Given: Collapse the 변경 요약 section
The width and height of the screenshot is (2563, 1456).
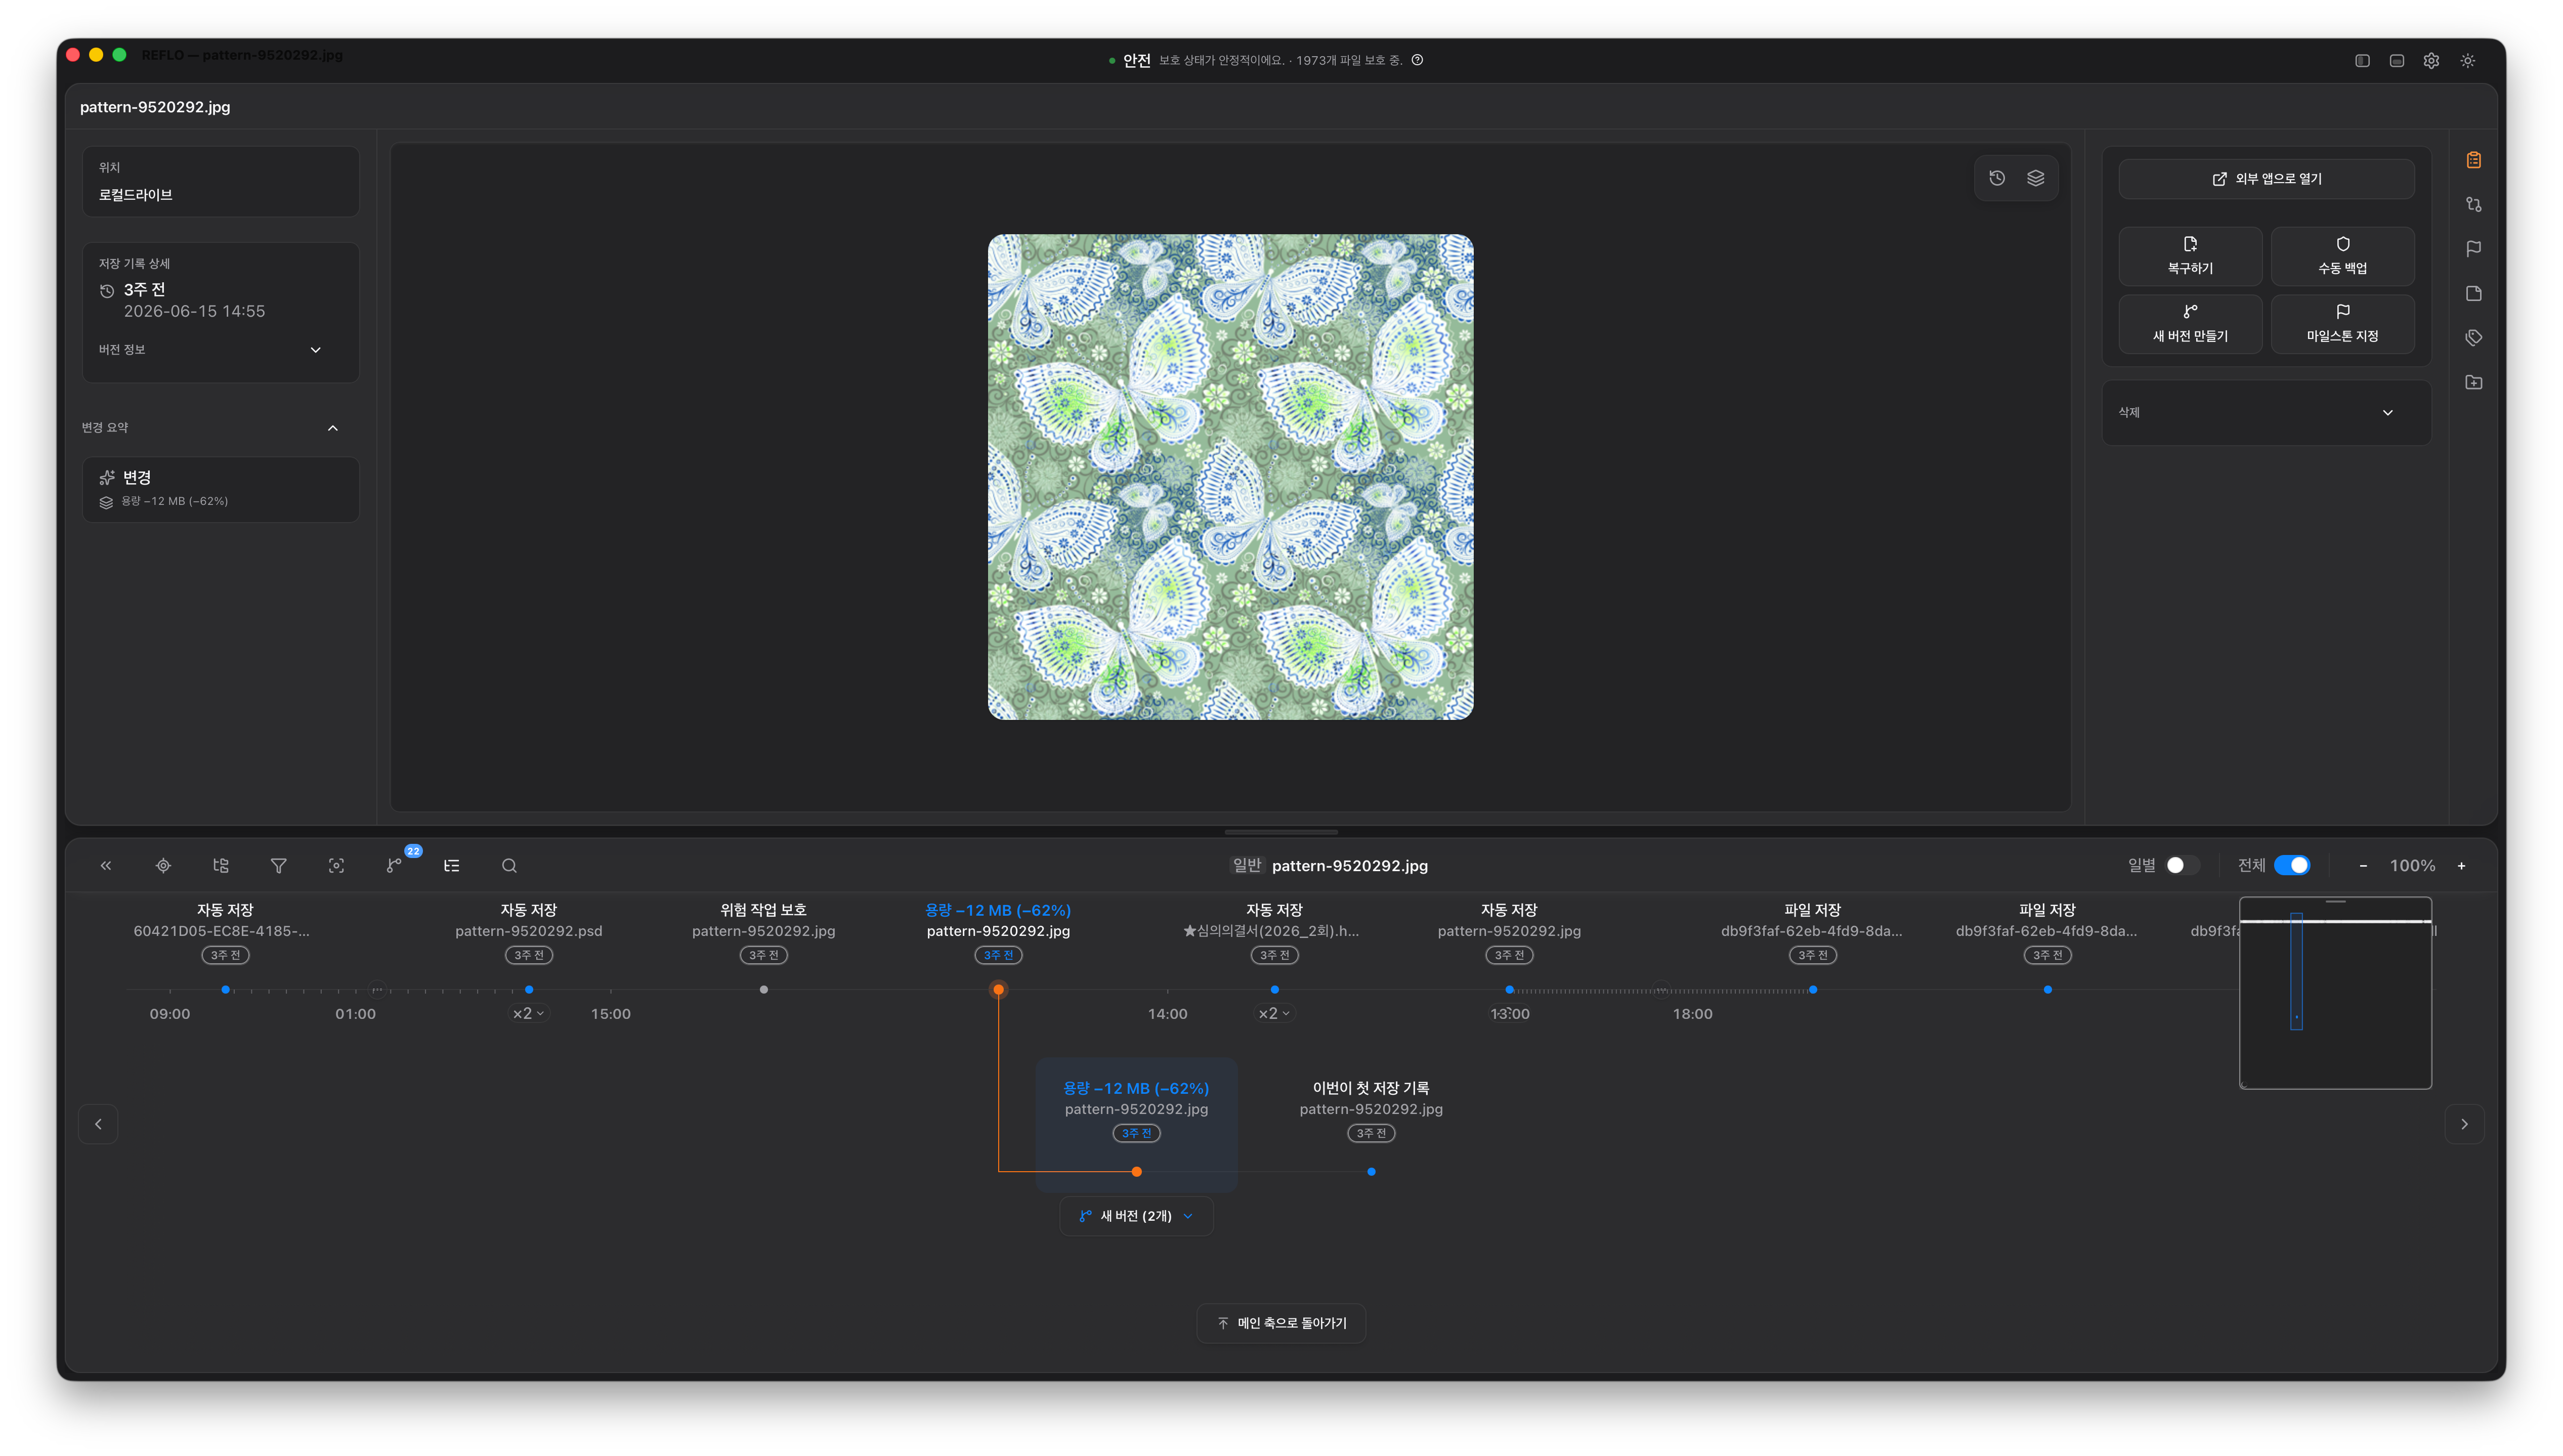Looking at the screenshot, I should pyautogui.click(x=210, y=428).
